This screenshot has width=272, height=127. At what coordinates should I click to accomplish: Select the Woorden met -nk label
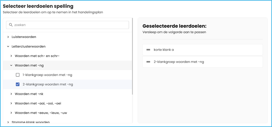29,94
